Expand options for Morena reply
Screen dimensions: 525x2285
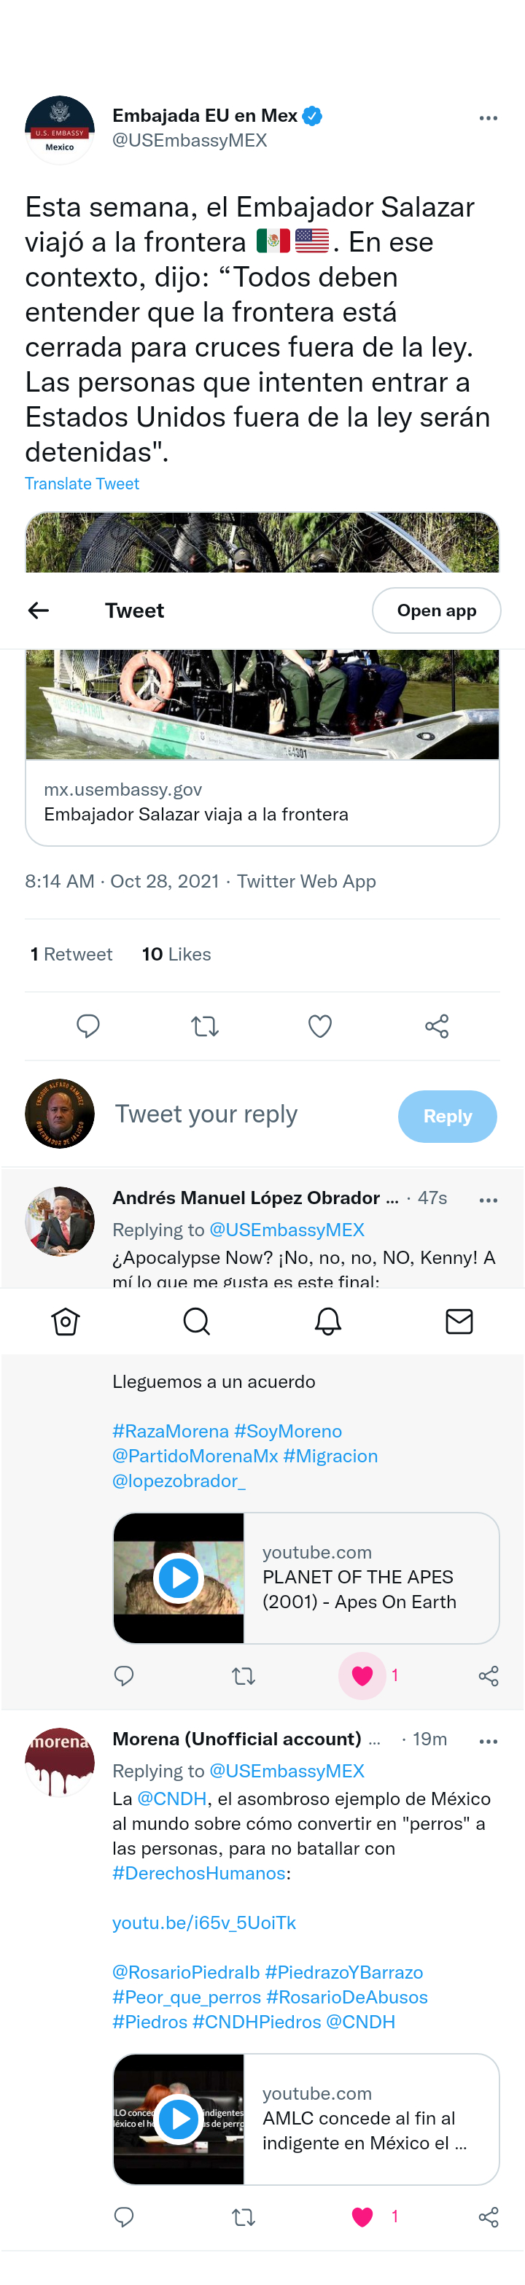[488, 1741]
